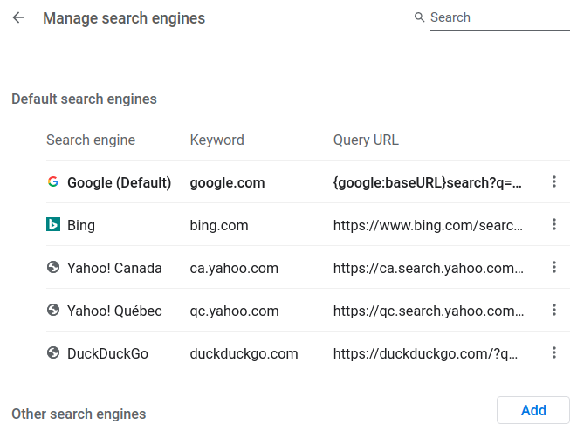Click the duckduckgo.com keyword
Viewport: 584px width, 431px height.
pos(244,353)
